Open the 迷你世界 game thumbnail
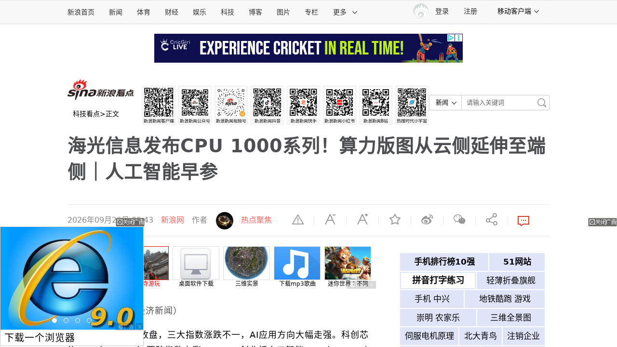The width and height of the screenshot is (617, 347). click(x=348, y=263)
